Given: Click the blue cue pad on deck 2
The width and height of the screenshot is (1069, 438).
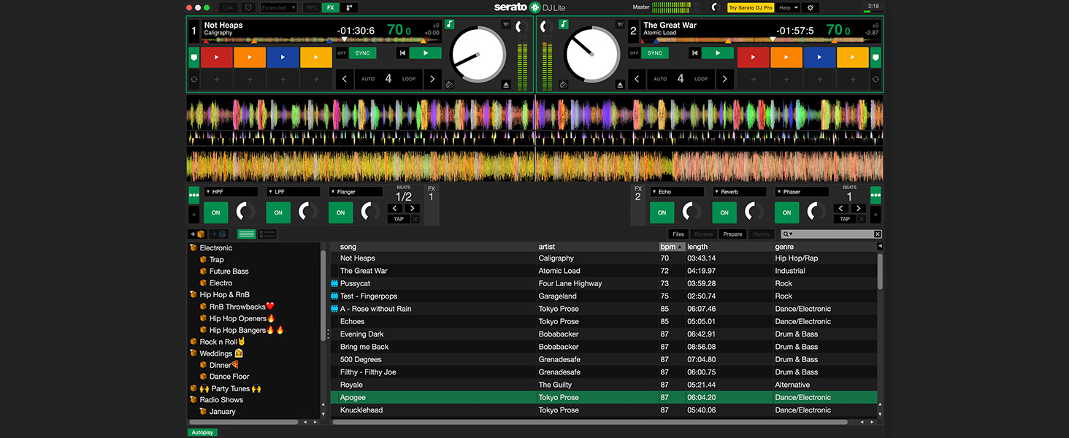Looking at the screenshot, I should pos(819,57).
